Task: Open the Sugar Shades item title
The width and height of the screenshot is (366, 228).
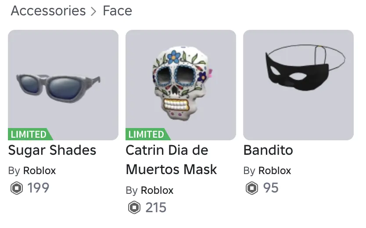Action: 52,150
